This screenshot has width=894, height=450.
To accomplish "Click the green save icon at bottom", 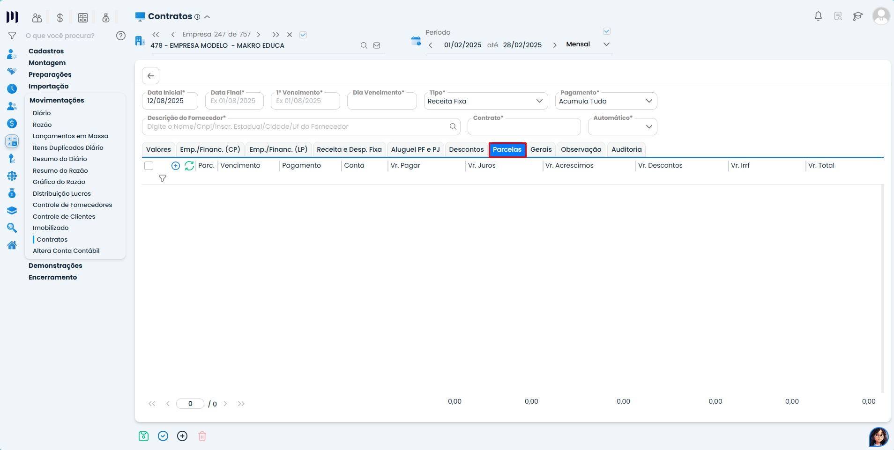I will point(144,436).
